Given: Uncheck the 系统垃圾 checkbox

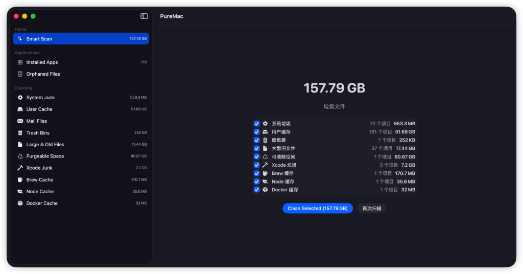Looking at the screenshot, I should coord(257,124).
